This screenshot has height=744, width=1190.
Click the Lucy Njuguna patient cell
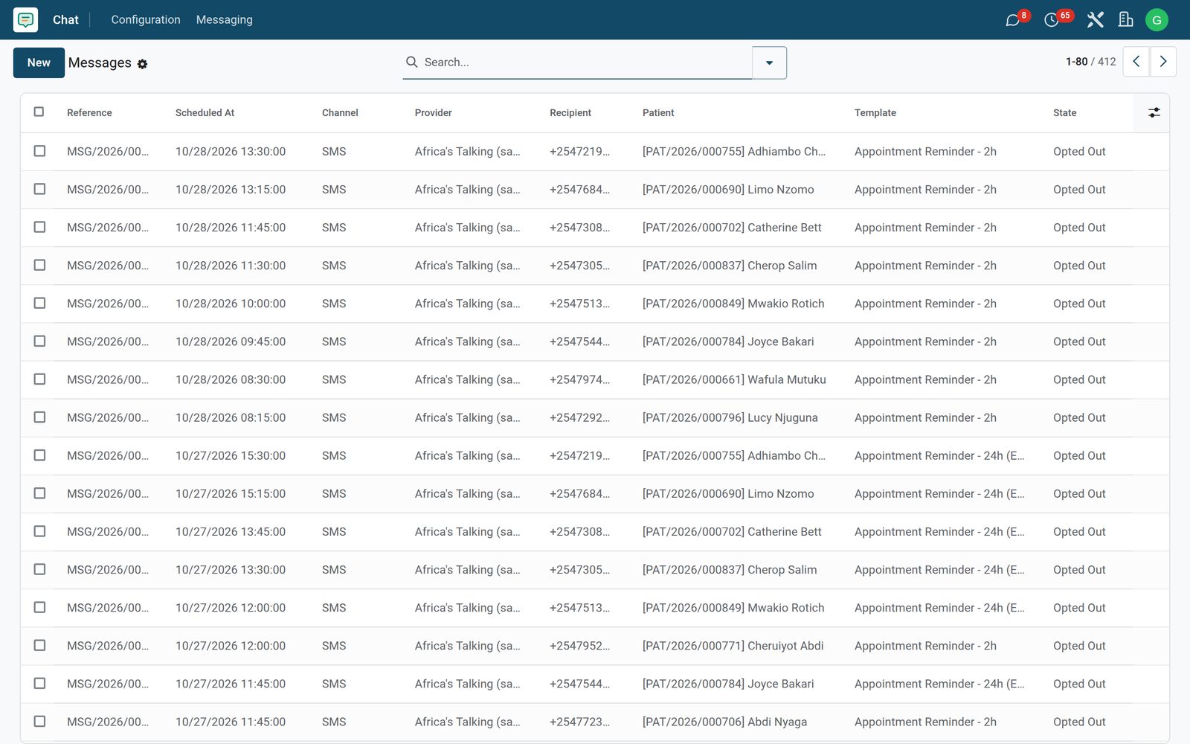pos(730,418)
